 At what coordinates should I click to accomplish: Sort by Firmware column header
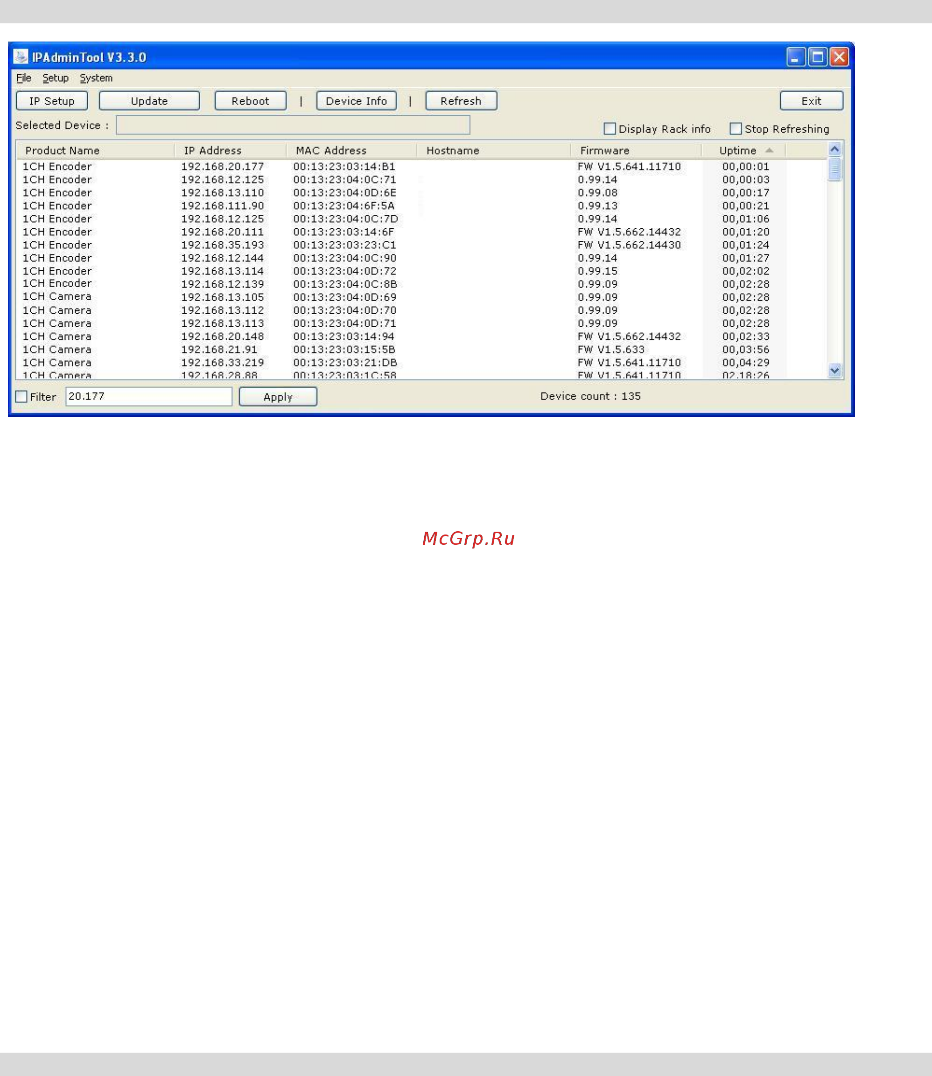coord(636,150)
